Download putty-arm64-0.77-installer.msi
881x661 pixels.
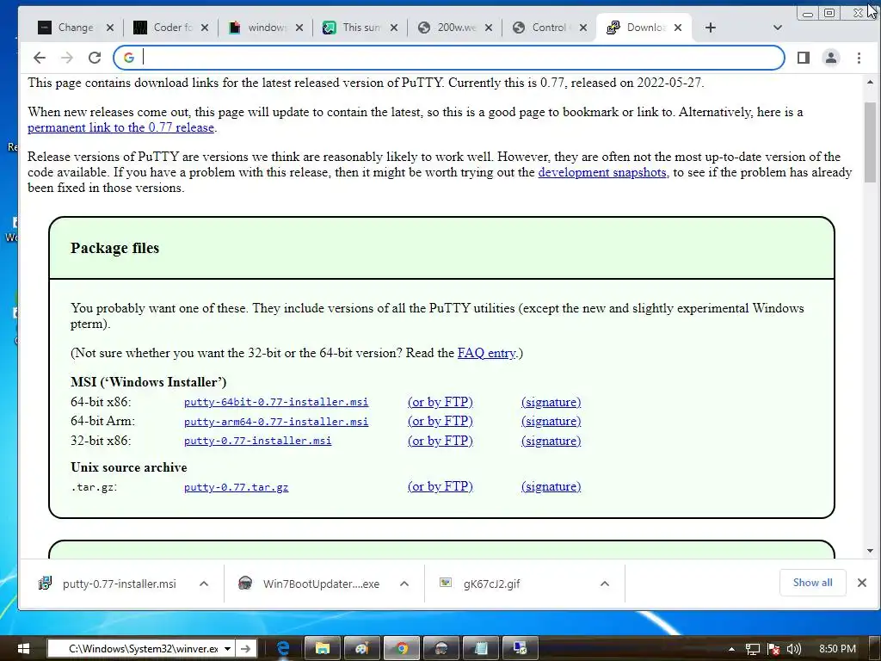[x=276, y=422]
